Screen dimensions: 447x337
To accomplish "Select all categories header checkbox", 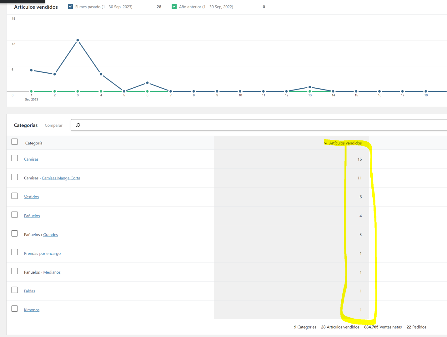I will pyautogui.click(x=15, y=142).
